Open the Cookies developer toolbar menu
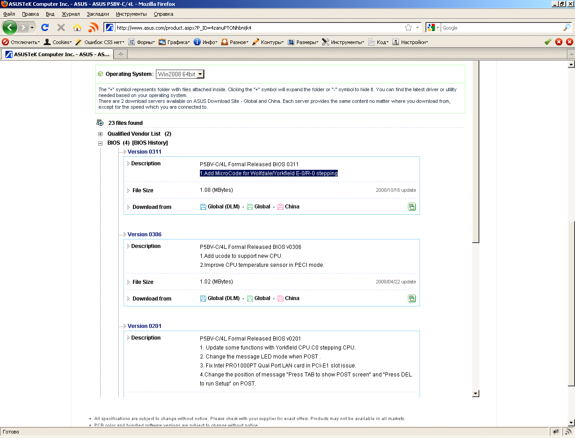 58,42
